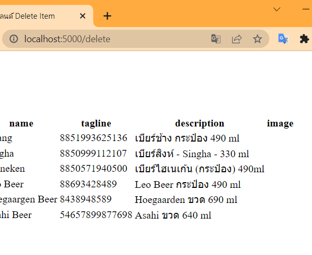Screen dimensions: 312x255
Task: Click tagline value 8851993625136
Action: click(x=94, y=138)
